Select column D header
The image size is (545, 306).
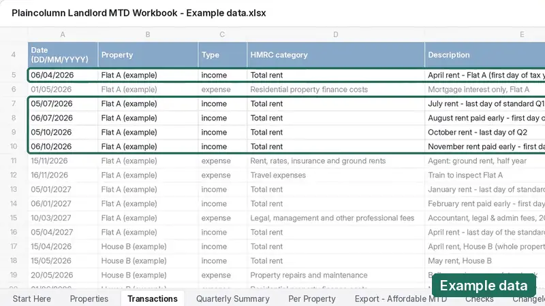[x=335, y=35]
